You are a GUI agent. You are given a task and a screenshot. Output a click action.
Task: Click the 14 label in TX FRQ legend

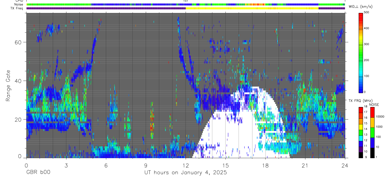(x=366, y=129)
